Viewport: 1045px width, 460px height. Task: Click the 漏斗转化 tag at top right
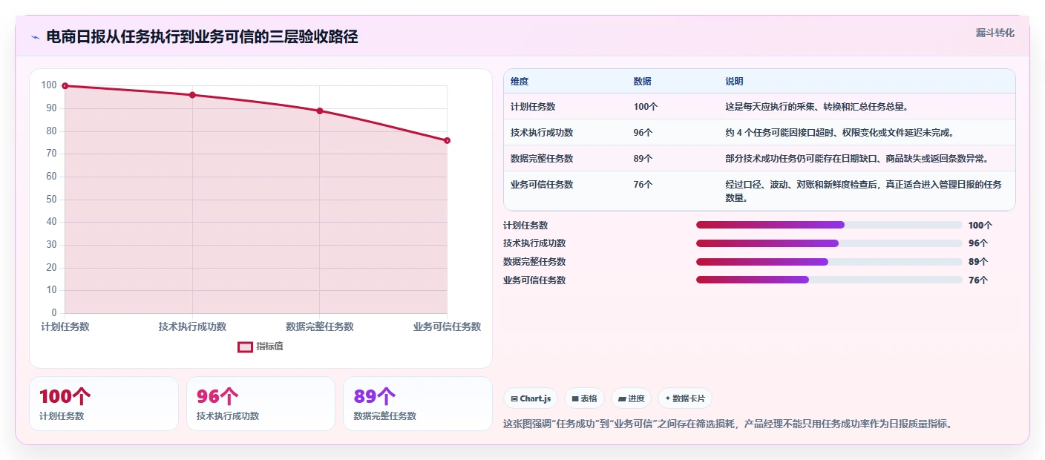click(995, 33)
